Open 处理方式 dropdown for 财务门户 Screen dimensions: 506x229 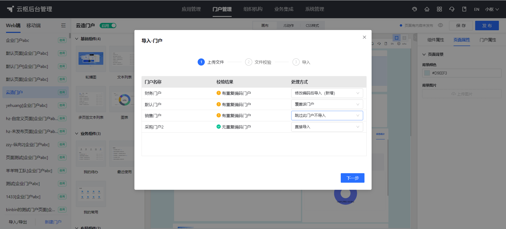click(x=327, y=93)
